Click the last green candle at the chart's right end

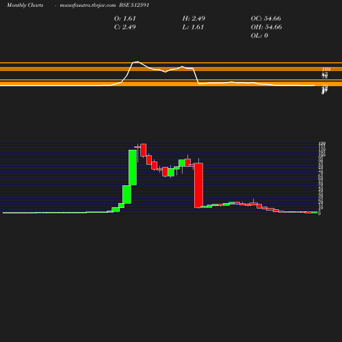coord(315,212)
